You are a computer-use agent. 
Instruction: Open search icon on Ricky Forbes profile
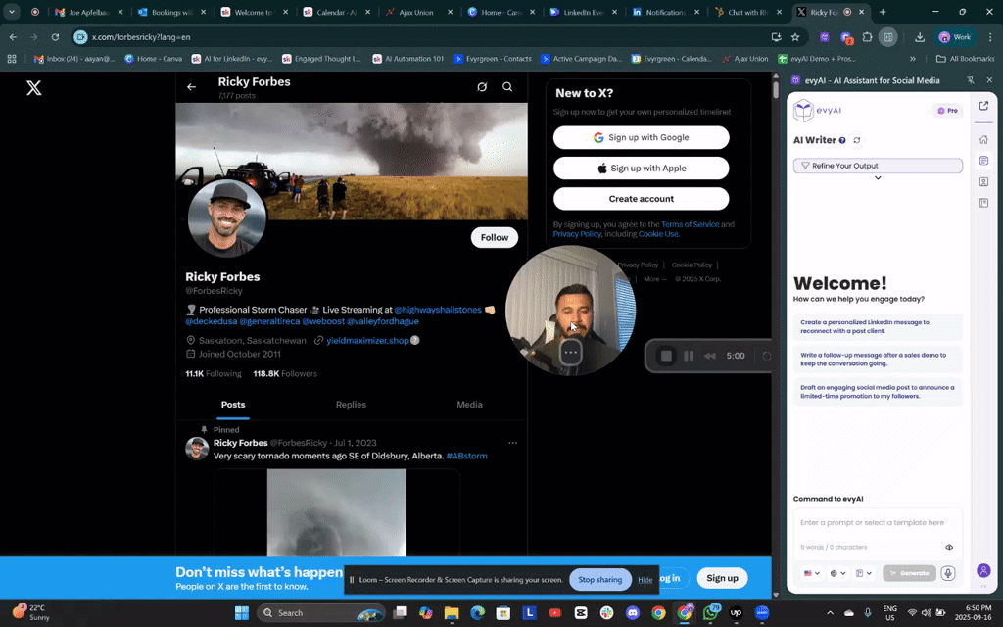(507, 87)
